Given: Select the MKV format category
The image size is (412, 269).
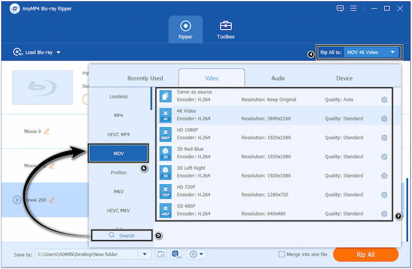Looking at the screenshot, I should 119,192.
